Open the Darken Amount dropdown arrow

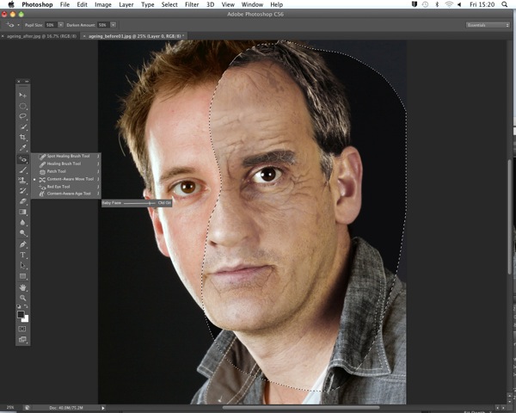click(x=114, y=25)
